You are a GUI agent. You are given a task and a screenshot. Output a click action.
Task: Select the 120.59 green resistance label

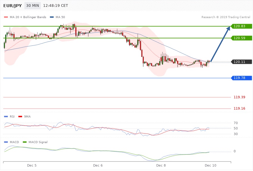pyautogui.click(x=241, y=38)
